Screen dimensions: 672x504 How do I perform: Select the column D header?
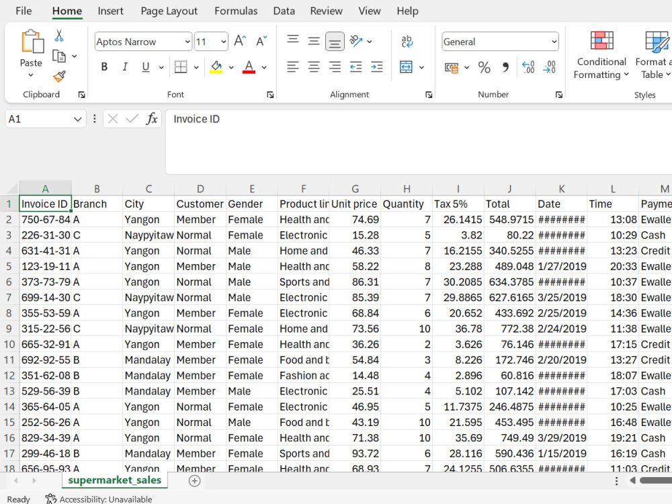pyautogui.click(x=200, y=189)
